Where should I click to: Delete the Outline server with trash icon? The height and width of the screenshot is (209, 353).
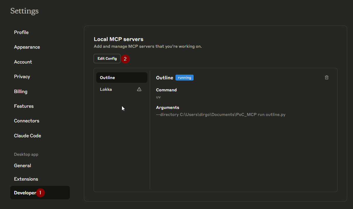[327, 78]
